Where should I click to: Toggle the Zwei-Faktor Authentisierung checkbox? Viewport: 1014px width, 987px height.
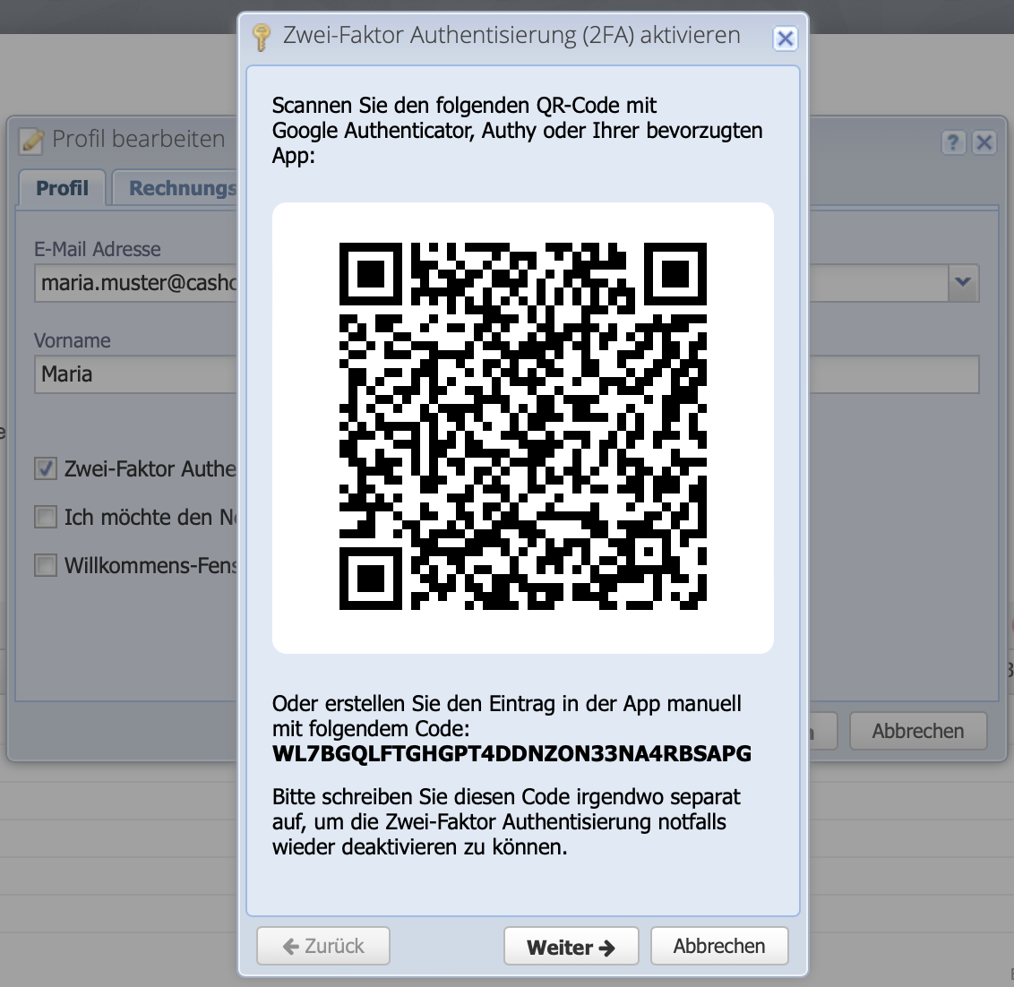[44, 468]
